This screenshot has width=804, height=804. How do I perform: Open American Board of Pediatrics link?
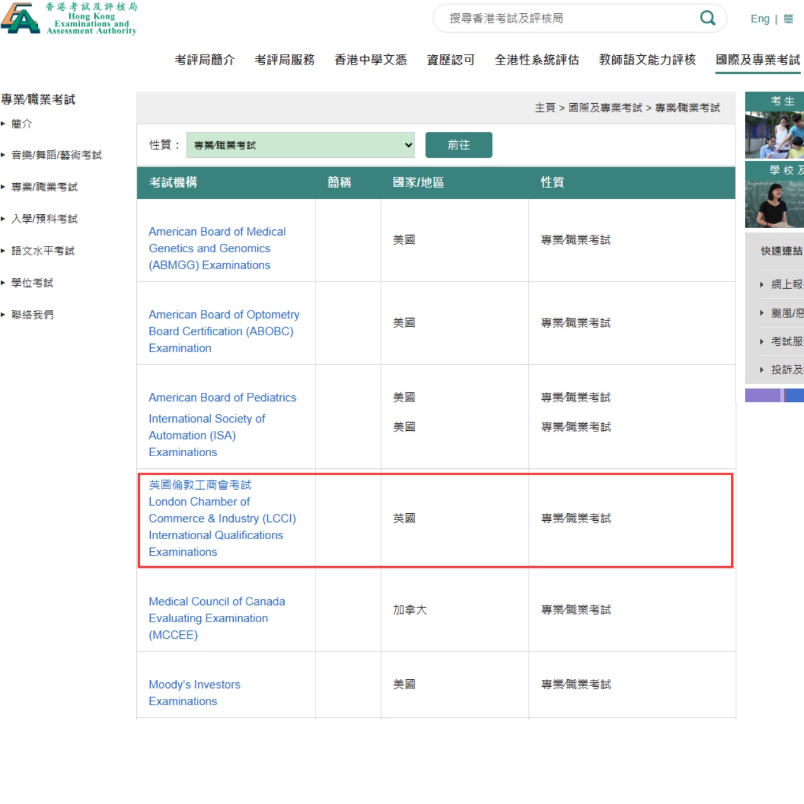(x=222, y=397)
